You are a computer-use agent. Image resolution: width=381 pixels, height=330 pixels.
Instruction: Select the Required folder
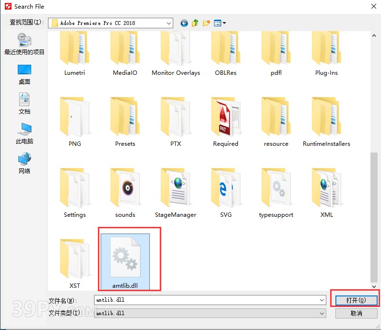point(226,122)
